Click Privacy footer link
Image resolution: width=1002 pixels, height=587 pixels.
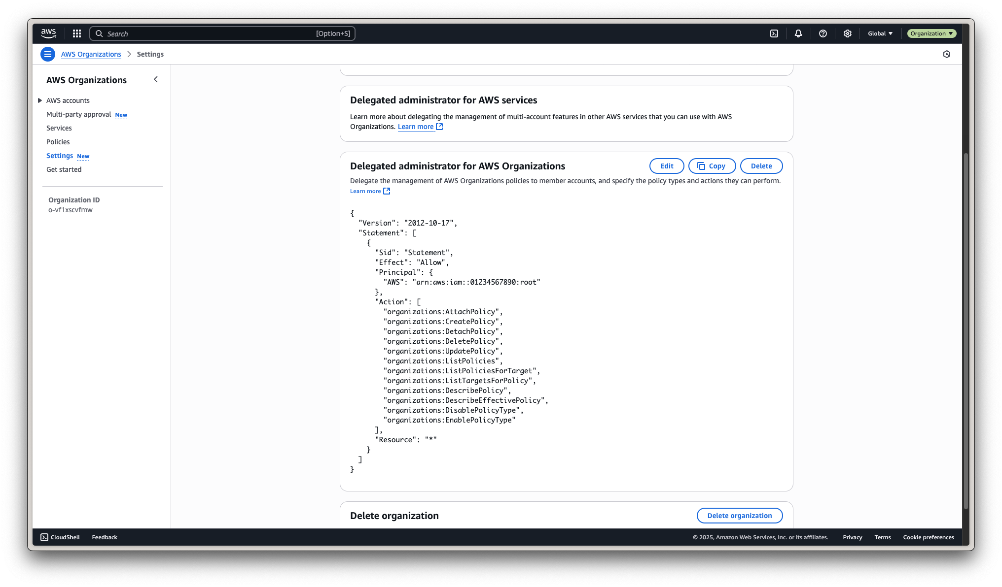pyautogui.click(x=853, y=537)
